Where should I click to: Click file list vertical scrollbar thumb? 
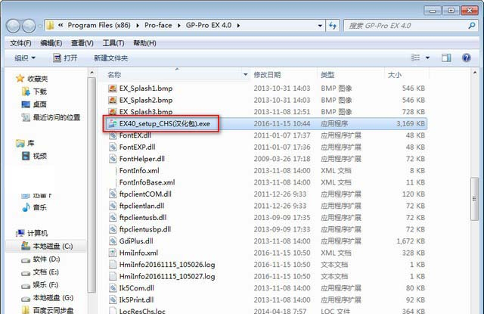pos(474,199)
